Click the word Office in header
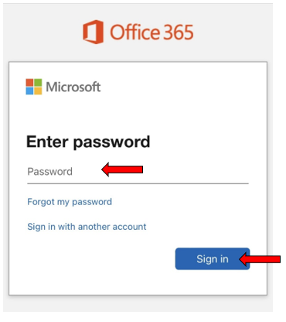This screenshot has height=322, width=286. coord(134,32)
